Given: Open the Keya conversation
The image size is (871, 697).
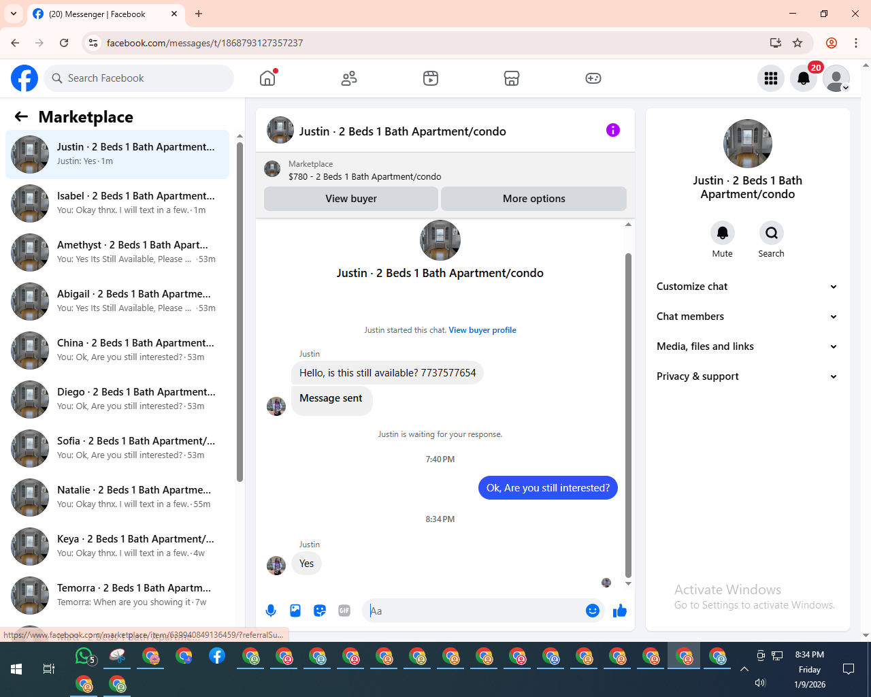Looking at the screenshot, I should [x=117, y=547].
